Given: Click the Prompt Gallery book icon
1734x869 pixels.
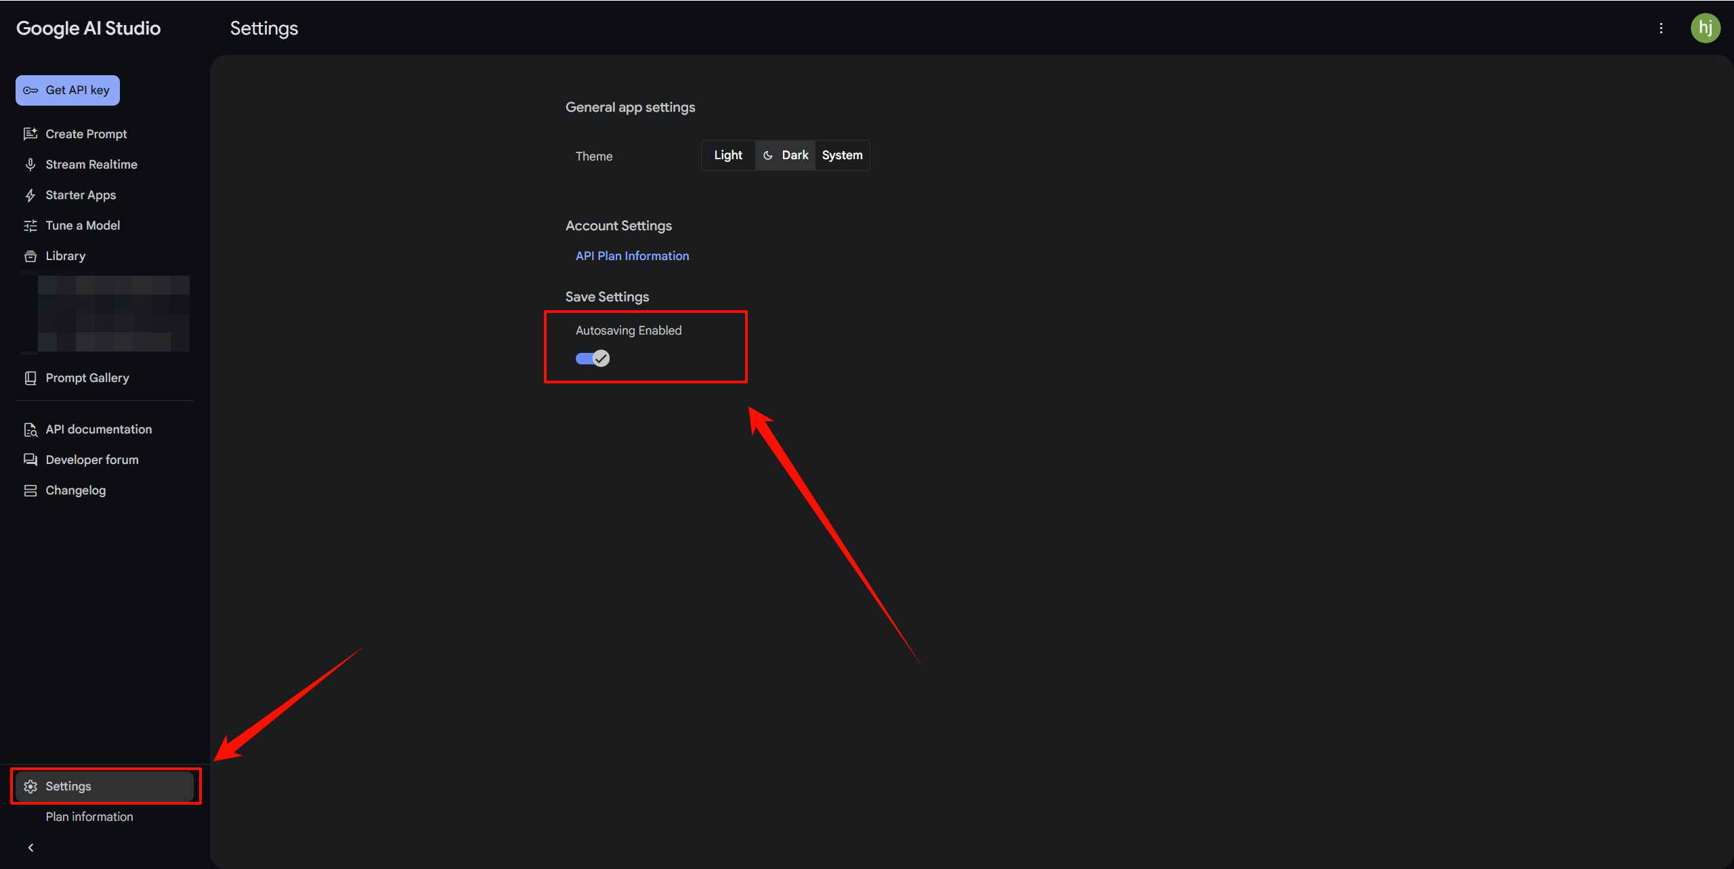Looking at the screenshot, I should (x=30, y=378).
